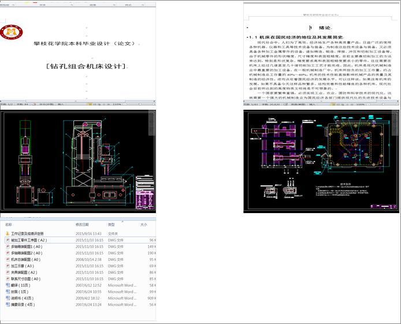Click date 2008/10/14 2:38 cell
Viewport: 401px width, 324px height.
click(88, 259)
